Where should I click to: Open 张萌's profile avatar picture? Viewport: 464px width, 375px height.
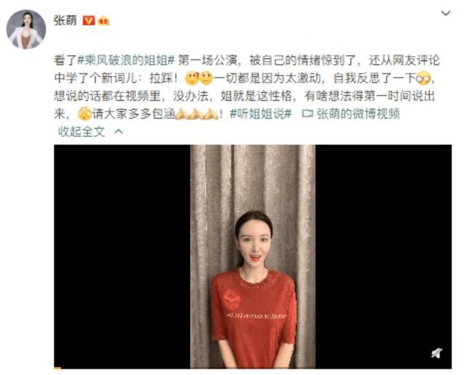tap(26, 29)
